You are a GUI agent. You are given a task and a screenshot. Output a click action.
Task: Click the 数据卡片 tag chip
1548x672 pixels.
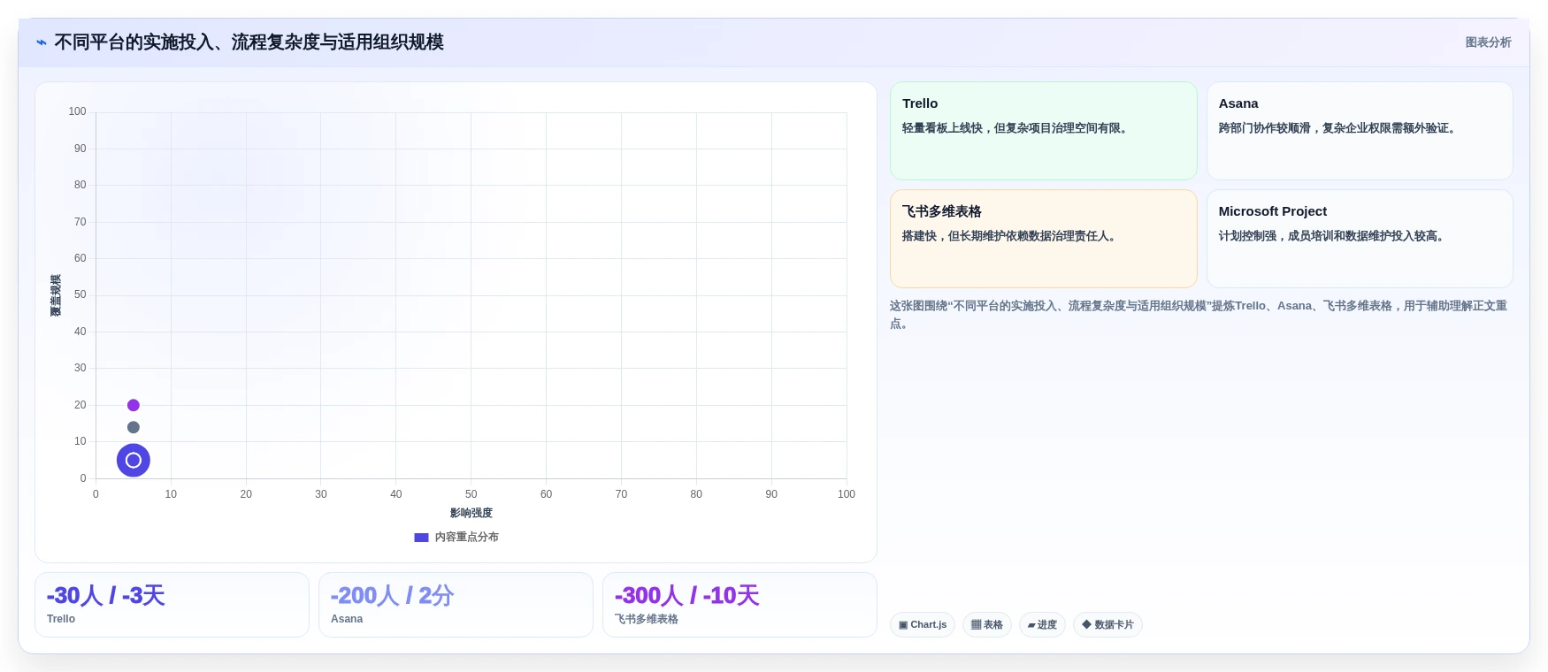point(1107,625)
